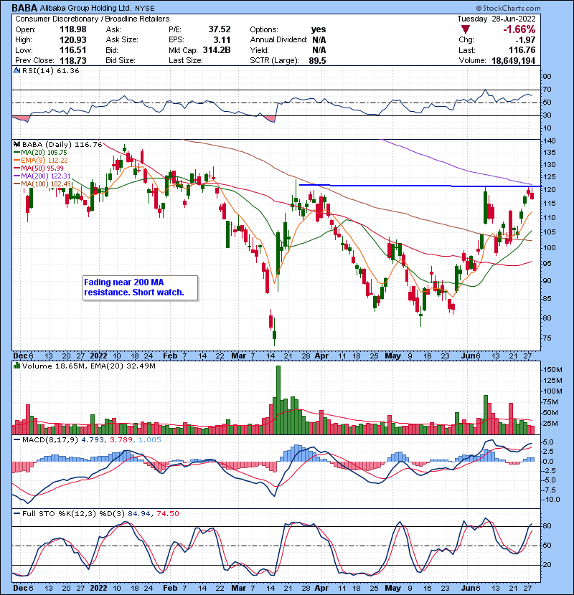
Task: Click the 150M volume axis label
Action: [x=552, y=370]
